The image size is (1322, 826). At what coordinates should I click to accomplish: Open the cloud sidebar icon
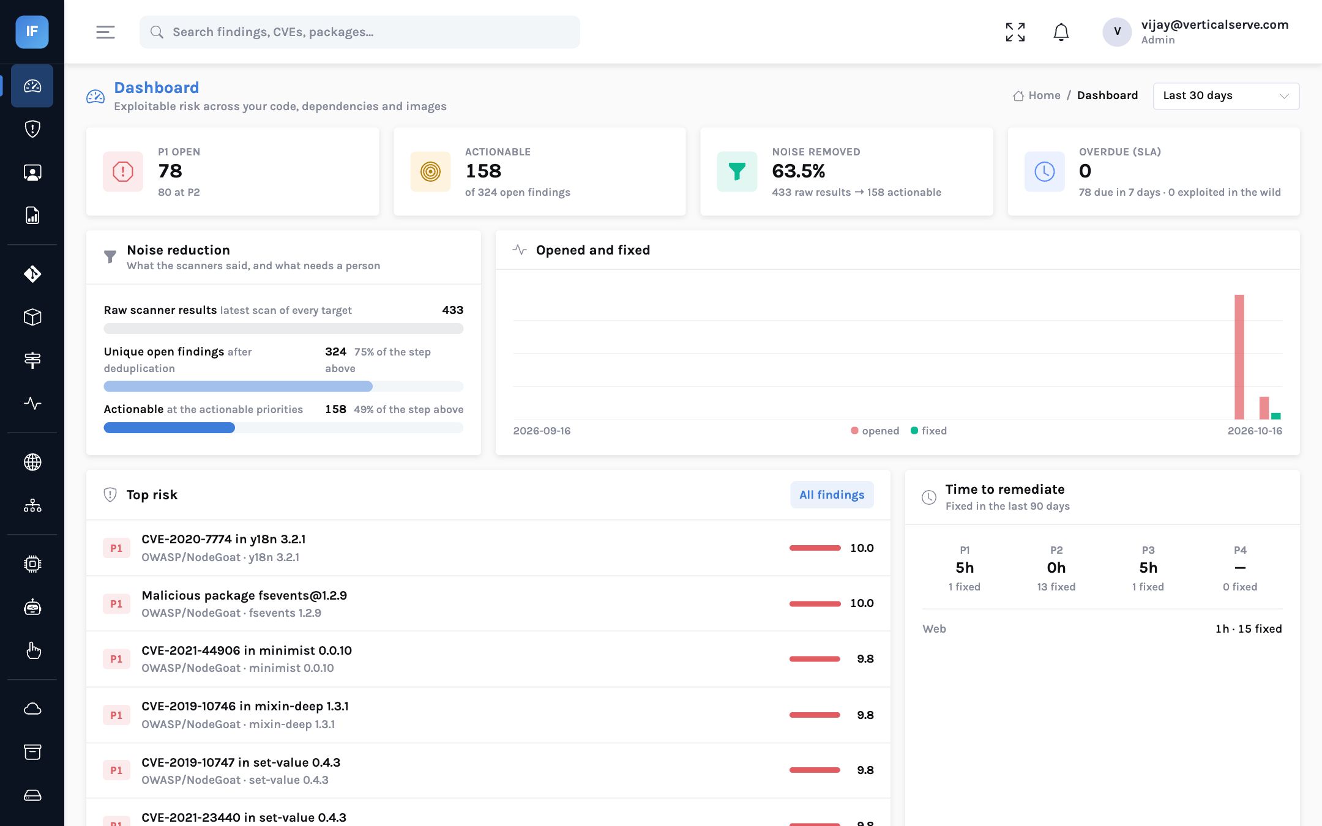[x=32, y=709]
